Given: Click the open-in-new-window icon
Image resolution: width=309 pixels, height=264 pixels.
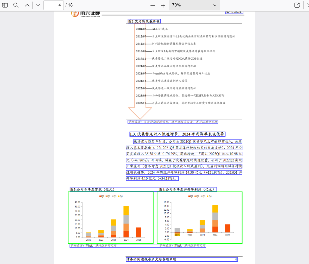Looking at the screenshot, I should [297, 5].
